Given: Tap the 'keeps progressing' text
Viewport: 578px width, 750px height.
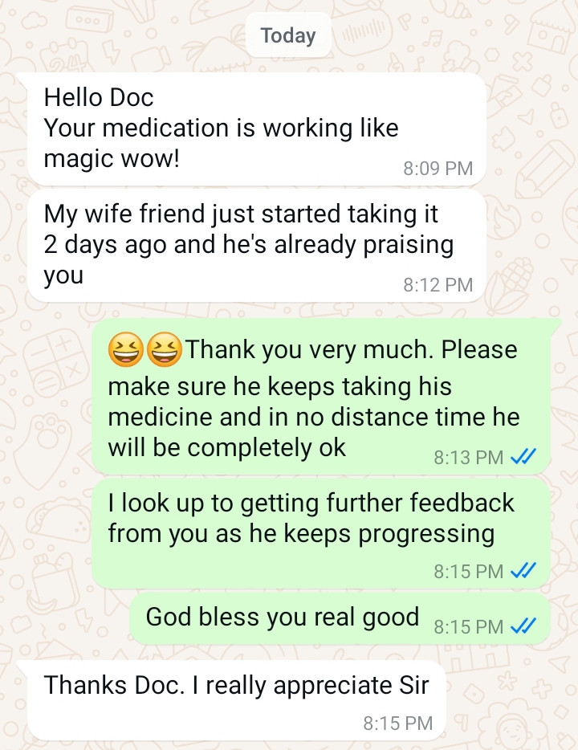Looking at the screenshot, I should 389,534.
